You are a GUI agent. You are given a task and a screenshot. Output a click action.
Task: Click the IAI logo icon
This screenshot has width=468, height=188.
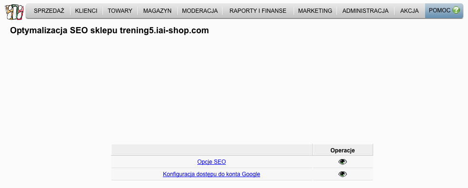[x=14, y=12]
